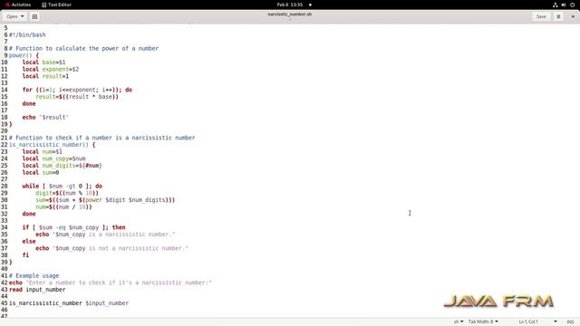Screen dimensions: 580x326
Task: Open the sh language selector dropdown
Action: coord(459,321)
